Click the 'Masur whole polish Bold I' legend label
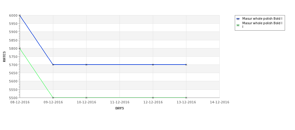Screen dimensions: 295x130 (x=262, y=19)
